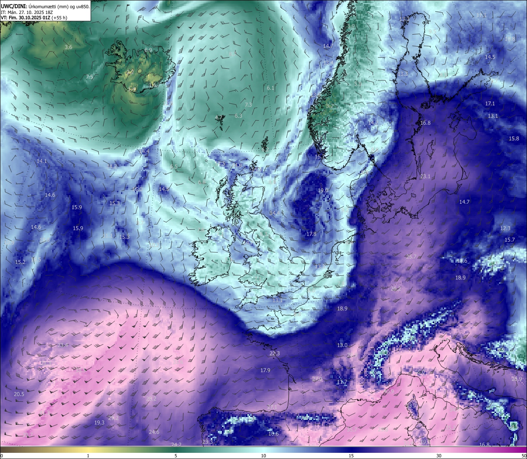The height and width of the screenshot is (459, 527).
Task: Click the 3.6 value label on the map
Action: click(68, 47)
